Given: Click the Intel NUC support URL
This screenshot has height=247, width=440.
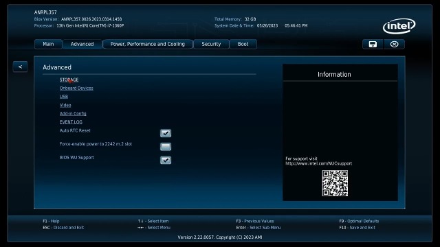Looking at the screenshot, I should 319,163.
